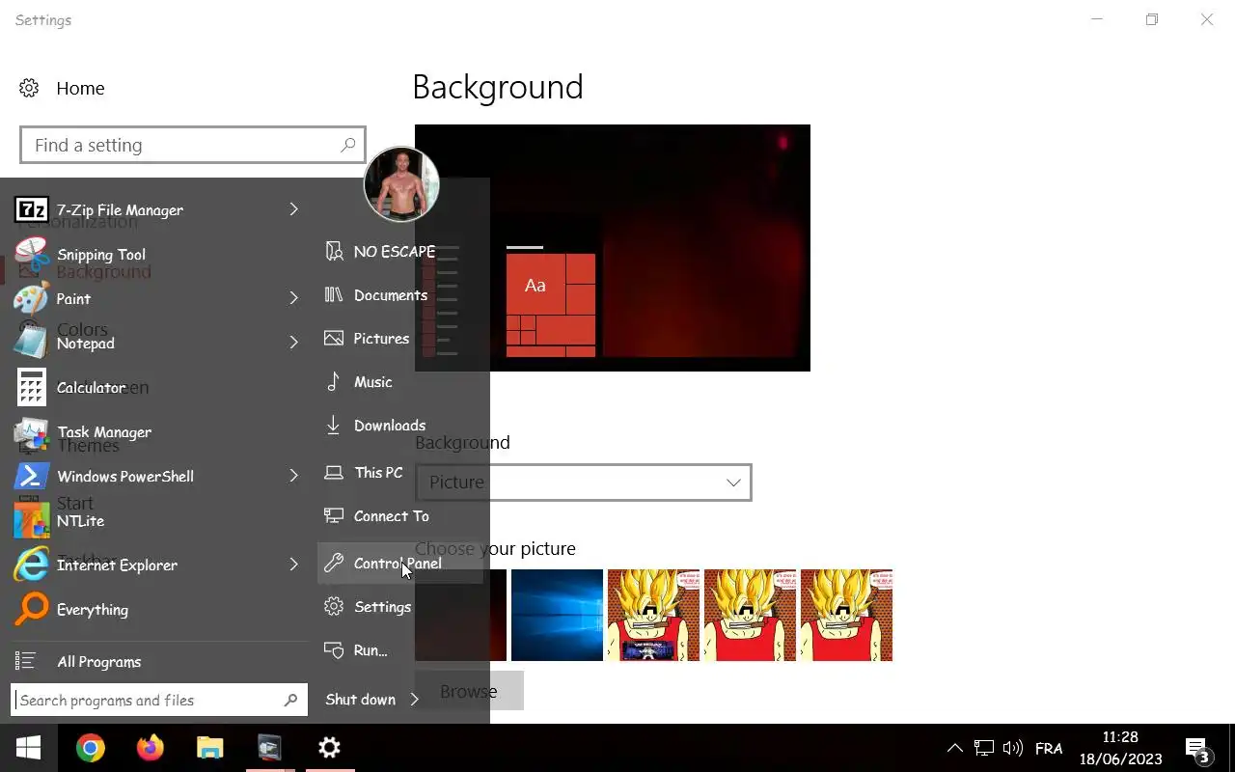Screen dimensions: 1235x772
Task: Open NTLite program icon
Action: pos(31,520)
